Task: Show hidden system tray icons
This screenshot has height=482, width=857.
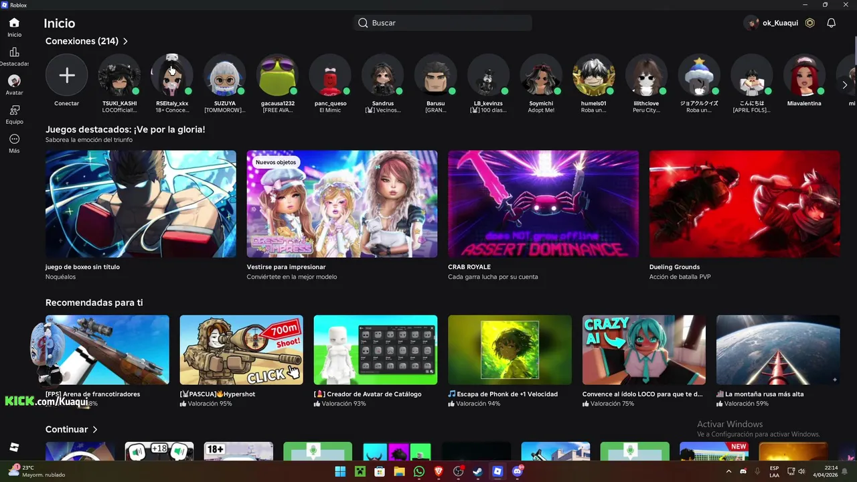Action: click(x=728, y=471)
